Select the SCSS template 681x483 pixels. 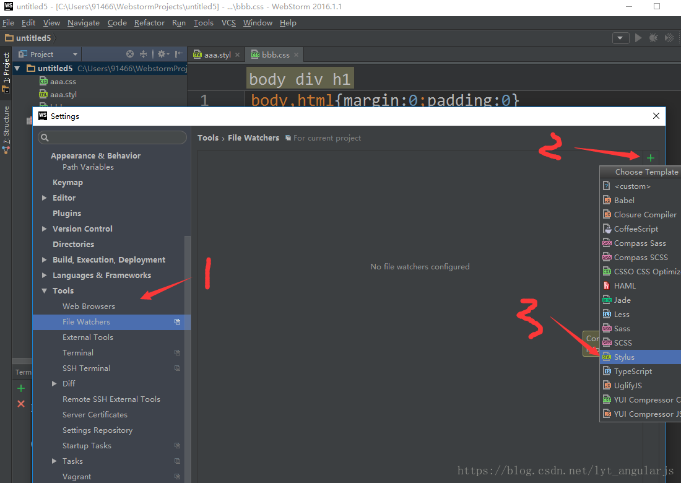640,342
